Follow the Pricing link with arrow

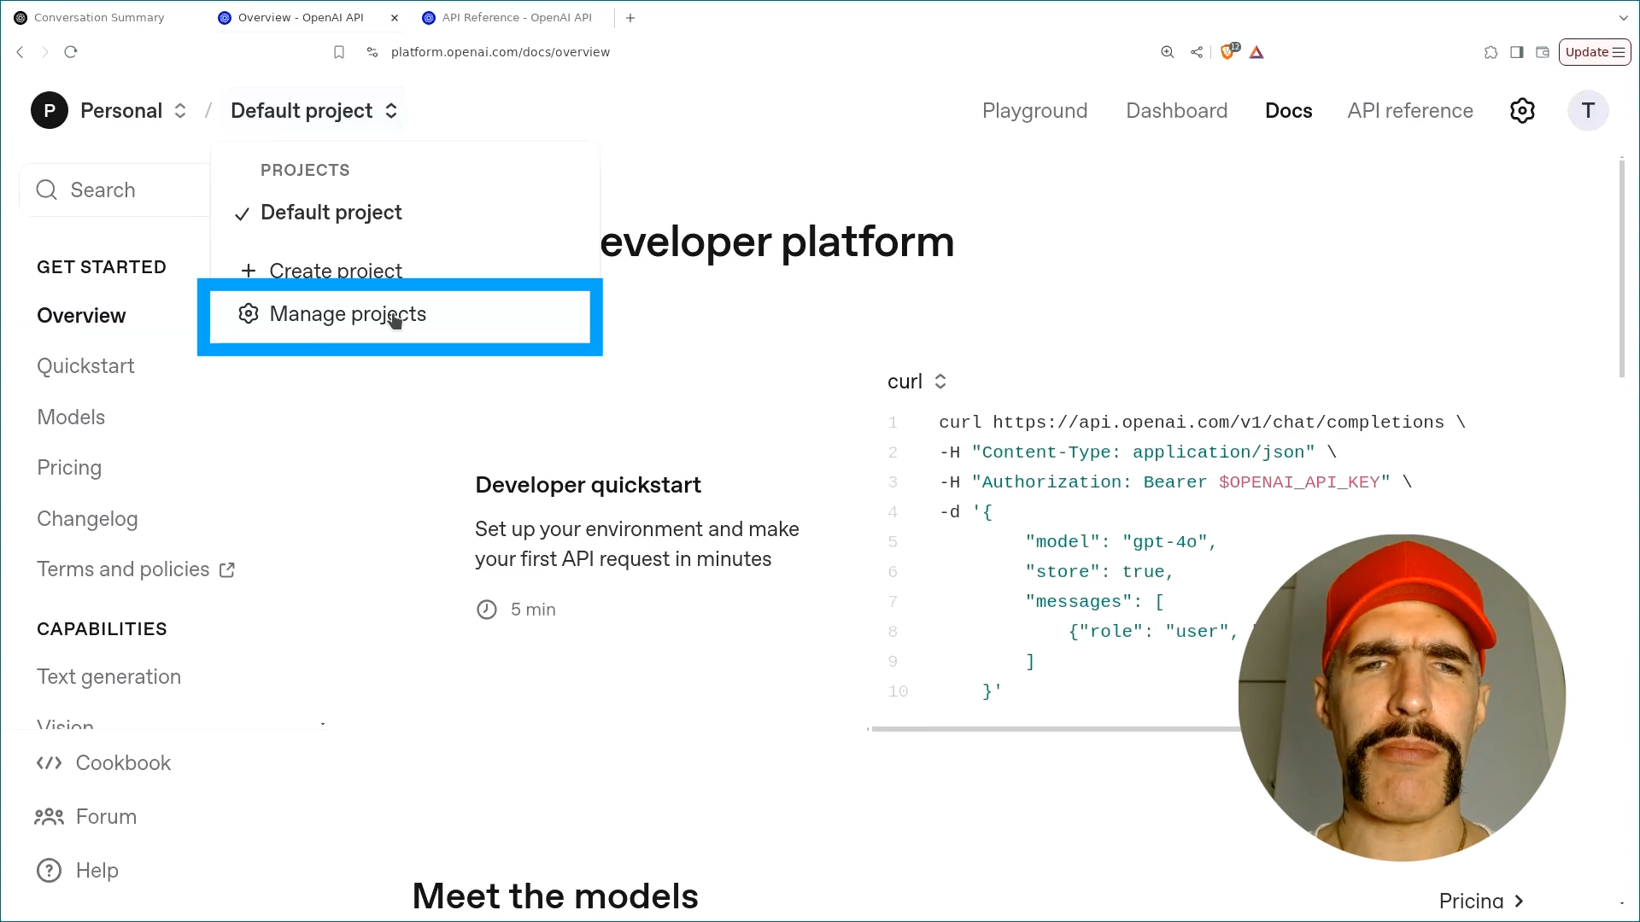[1481, 902]
